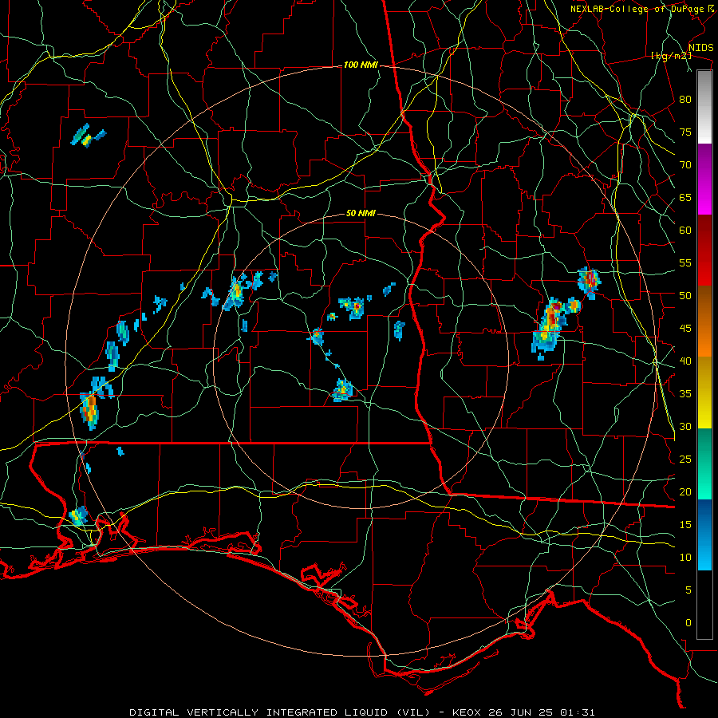The height and width of the screenshot is (718, 718).
Task: Click the 75 value on the color scale
Action: pyautogui.click(x=685, y=132)
